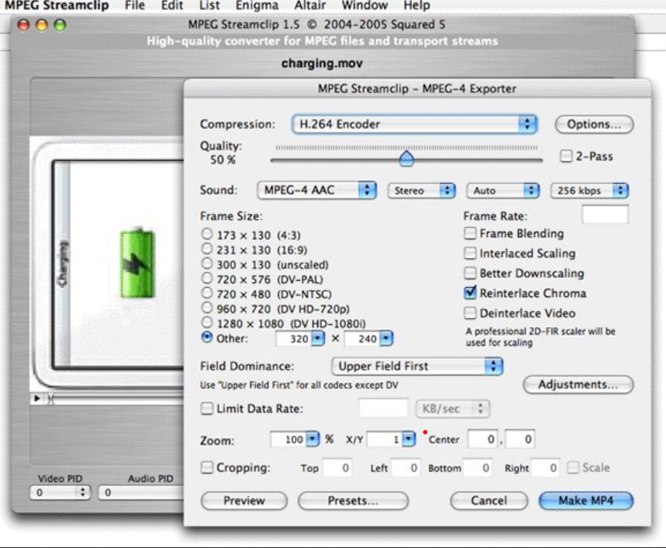Click the Limit Data Rate value field
The height and width of the screenshot is (548, 666).
point(383,408)
